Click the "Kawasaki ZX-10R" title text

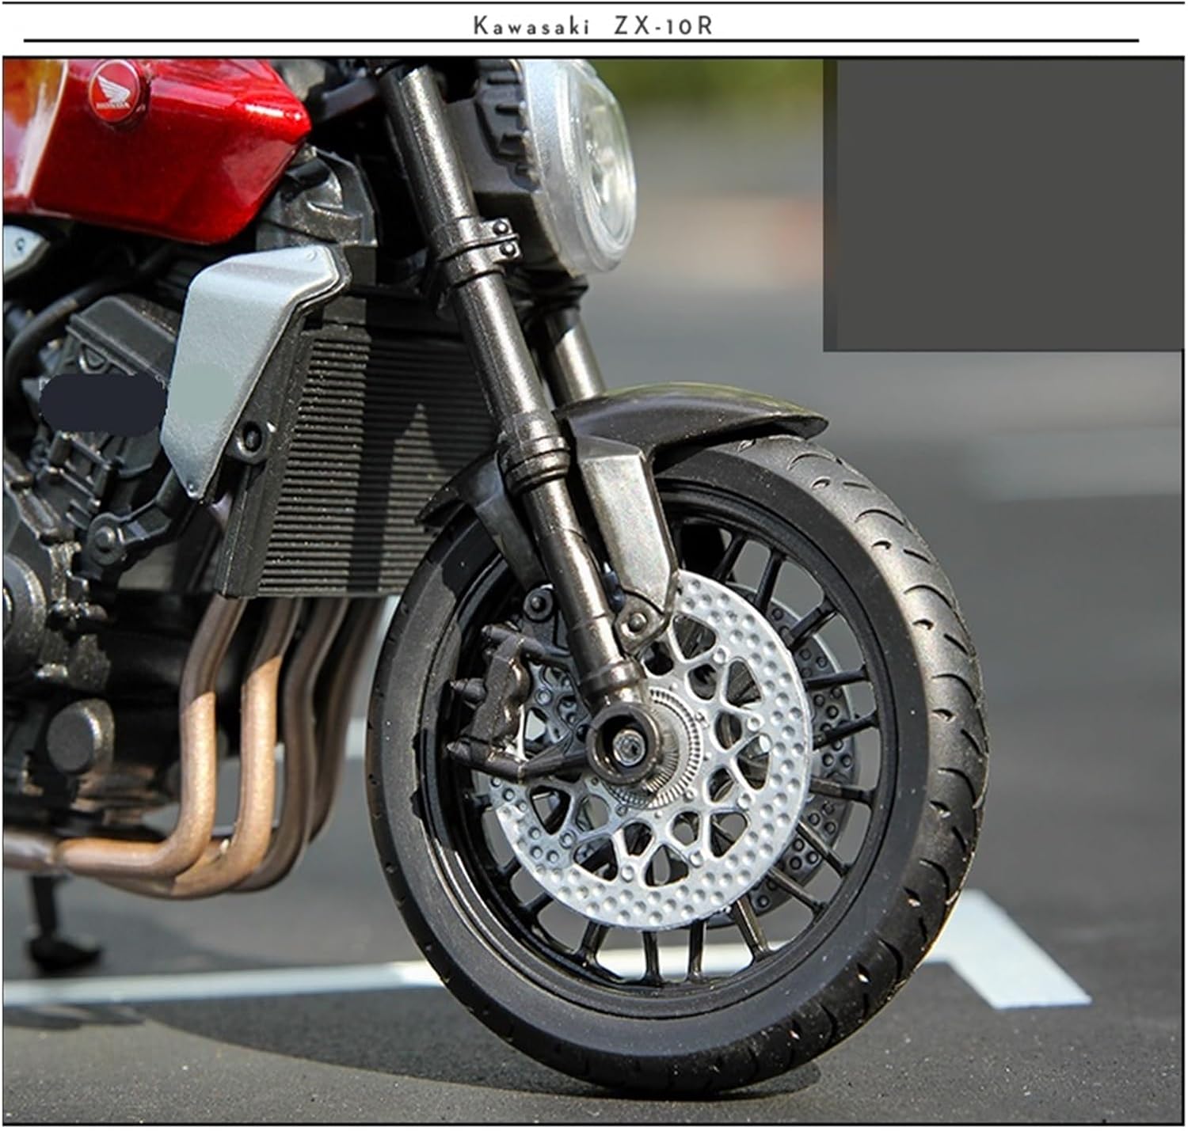593,26
